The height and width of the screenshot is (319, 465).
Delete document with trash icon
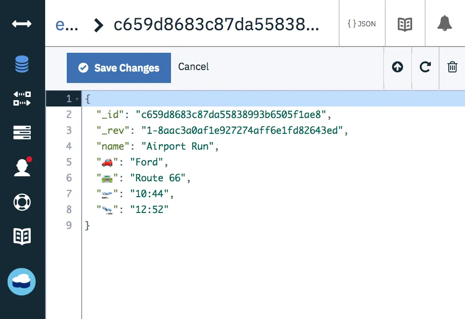click(x=452, y=67)
